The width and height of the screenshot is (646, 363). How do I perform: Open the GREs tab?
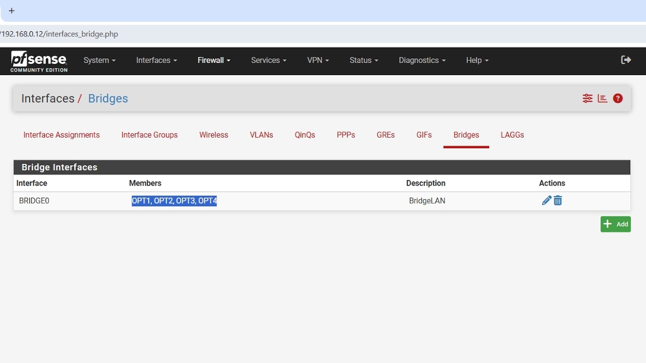(x=386, y=135)
